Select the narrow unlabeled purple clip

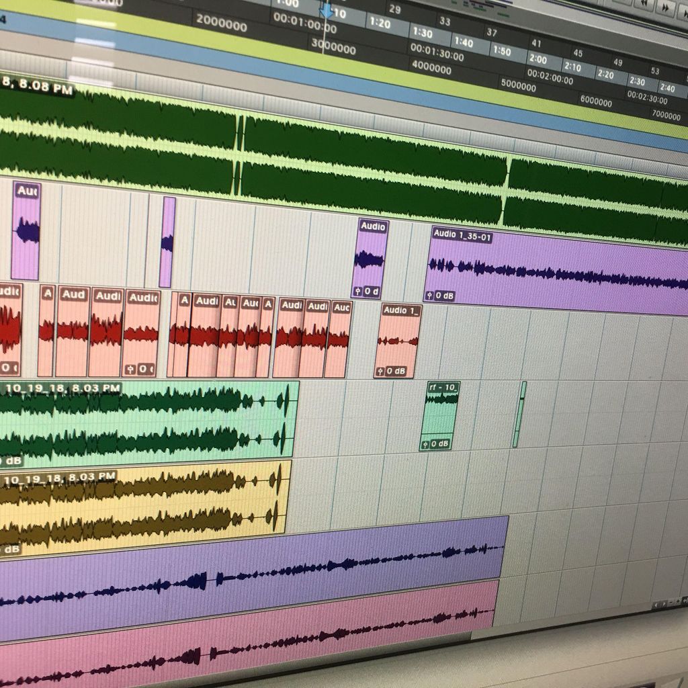(167, 242)
